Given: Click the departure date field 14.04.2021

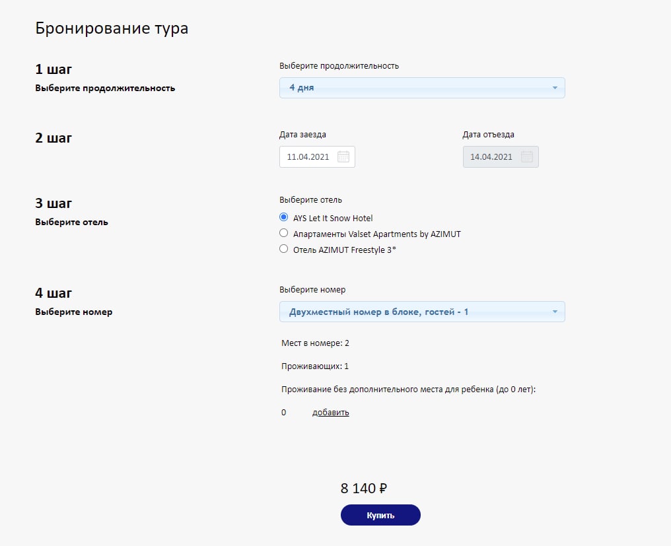Looking at the screenshot, I should click(501, 156).
